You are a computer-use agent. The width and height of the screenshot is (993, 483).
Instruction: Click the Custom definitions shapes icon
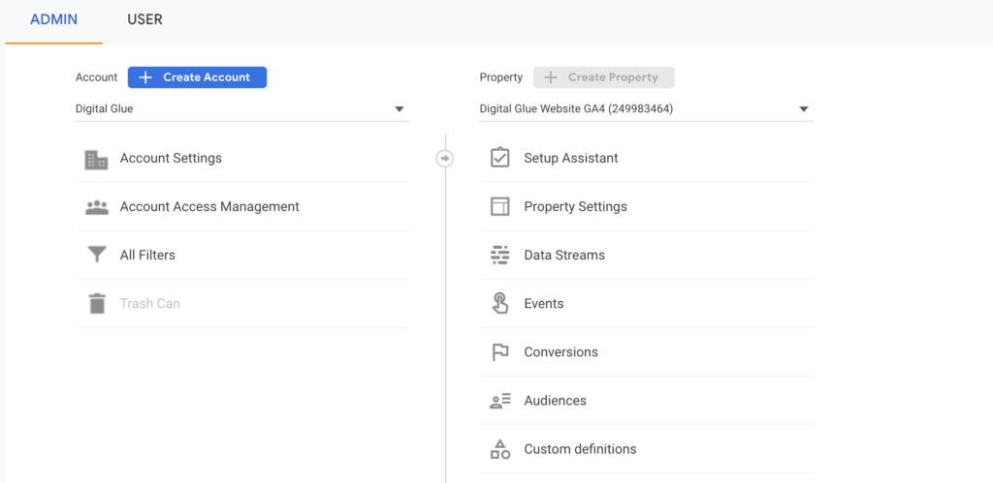[x=500, y=449]
